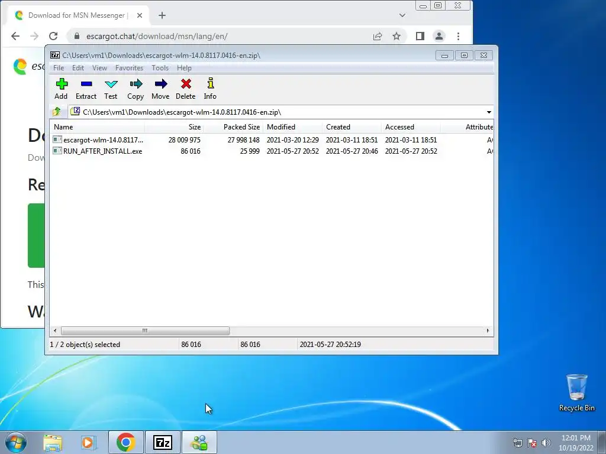Sort by the Modified column header
This screenshot has width=606, height=454.
click(292, 127)
